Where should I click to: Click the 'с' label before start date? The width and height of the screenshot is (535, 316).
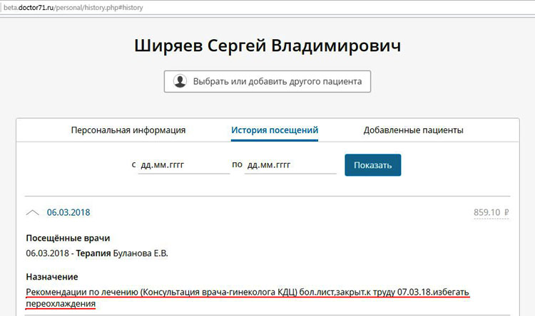(x=133, y=165)
